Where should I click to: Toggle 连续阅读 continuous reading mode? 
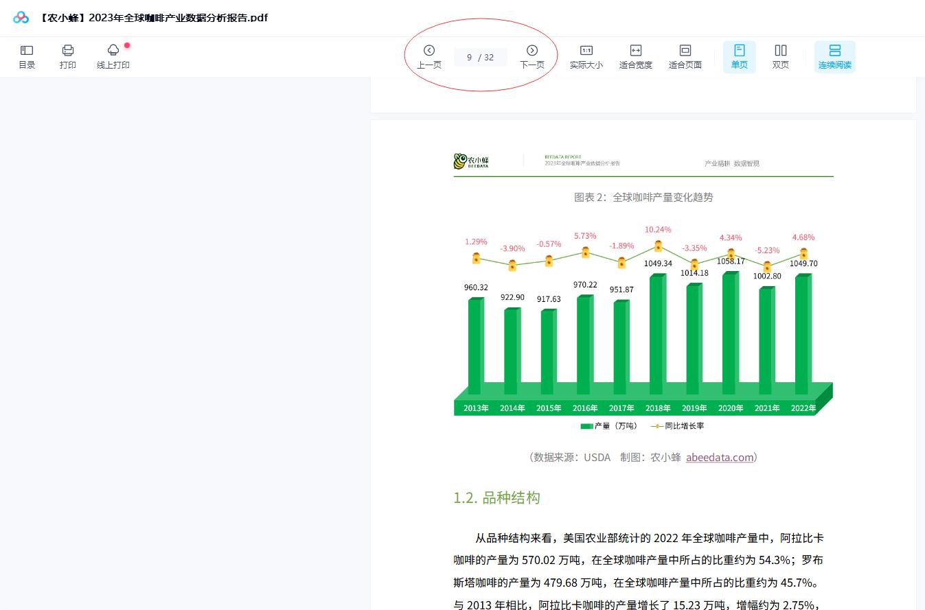[834, 56]
